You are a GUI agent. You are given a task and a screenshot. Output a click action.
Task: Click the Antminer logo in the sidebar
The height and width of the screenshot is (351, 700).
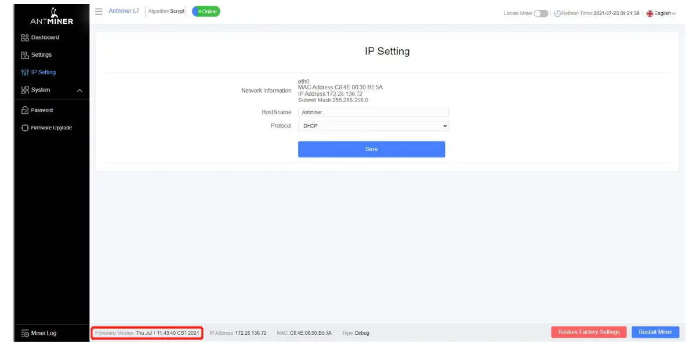click(x=52, y=16)
